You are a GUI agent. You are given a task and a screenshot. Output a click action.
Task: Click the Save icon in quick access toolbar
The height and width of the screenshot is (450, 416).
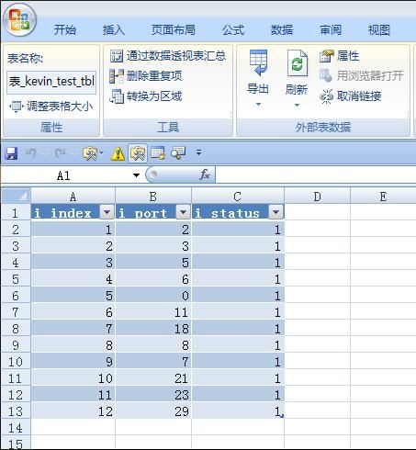tap(12, 153)
